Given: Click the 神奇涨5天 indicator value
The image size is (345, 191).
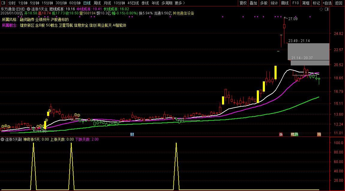Looking at the screenshot, I should coord(36,139).
